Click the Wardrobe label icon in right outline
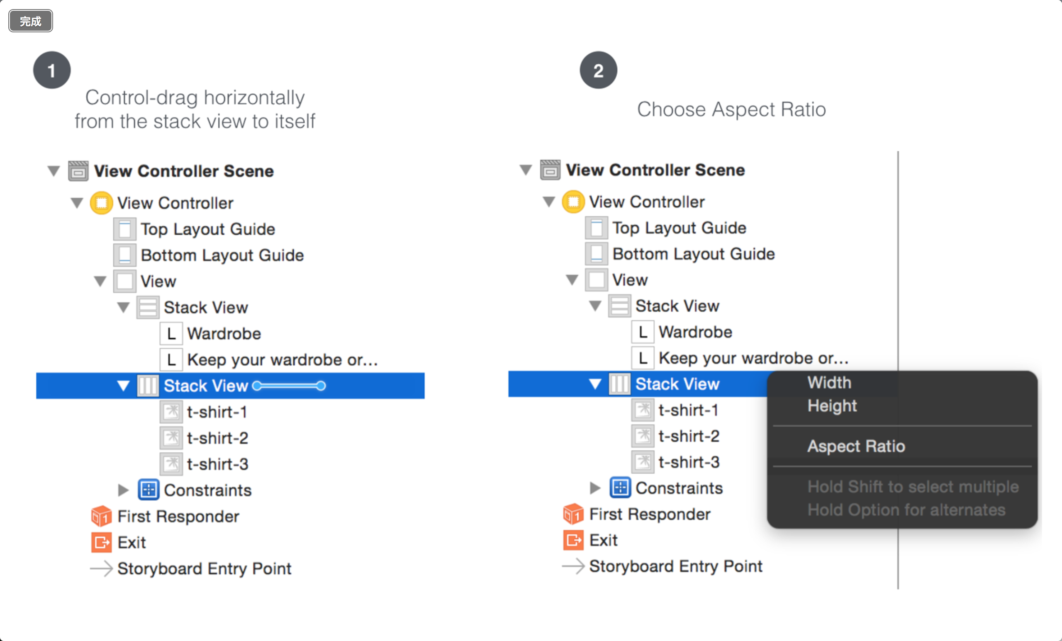The image size is (1062, 641). pos(643,332)
